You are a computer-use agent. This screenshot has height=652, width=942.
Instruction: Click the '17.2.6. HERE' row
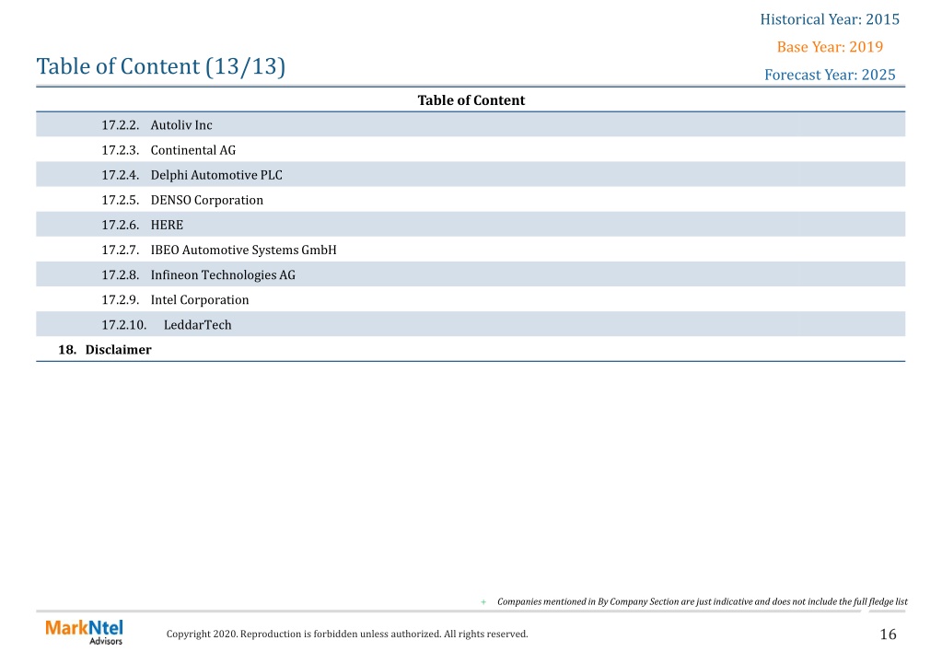[x=471, y=224]
